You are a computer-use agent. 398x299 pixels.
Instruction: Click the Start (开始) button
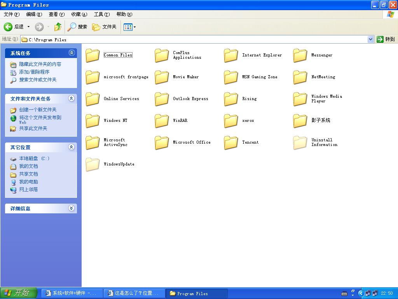pyautogui.click(x=19, y=293)
